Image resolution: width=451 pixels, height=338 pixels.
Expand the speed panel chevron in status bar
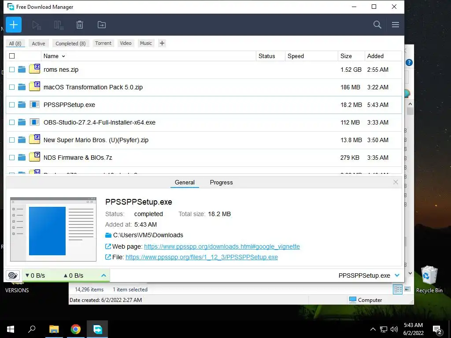pos(104,276)
